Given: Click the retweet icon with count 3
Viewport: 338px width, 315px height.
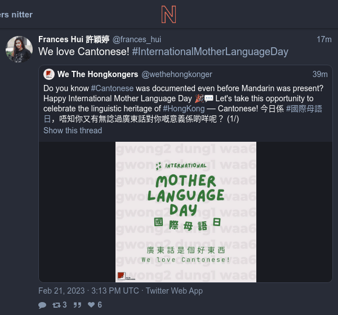Looking at the screenshot, I should pyautogui.click(x=60, y=305).
